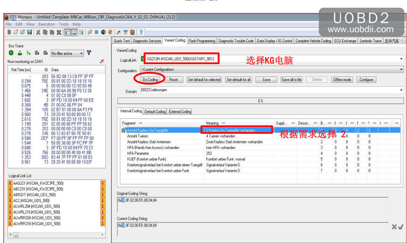Image resolution: width=407 pixels, height=243 pixels.
Task: Click Save all to file button
Action: 291,80
